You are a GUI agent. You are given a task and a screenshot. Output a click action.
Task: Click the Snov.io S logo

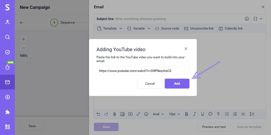click(x=7, y=7)
